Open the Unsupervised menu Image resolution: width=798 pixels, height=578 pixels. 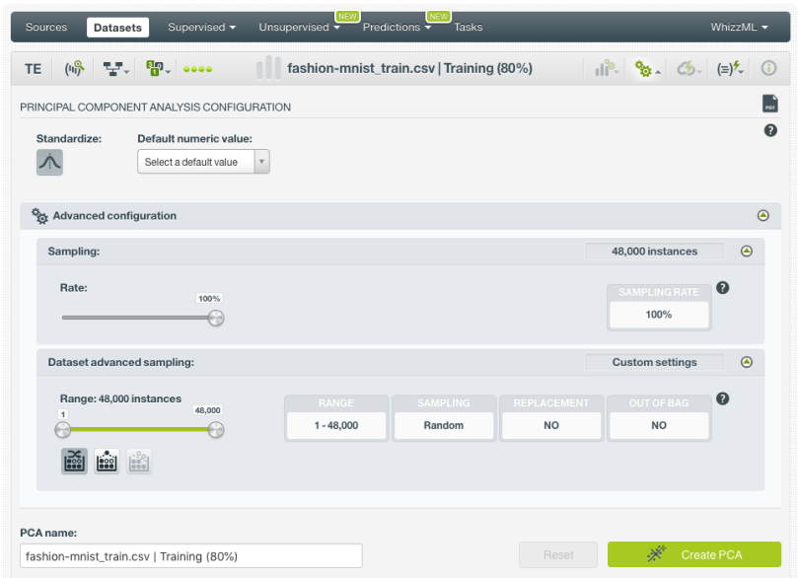pos(292,29)
